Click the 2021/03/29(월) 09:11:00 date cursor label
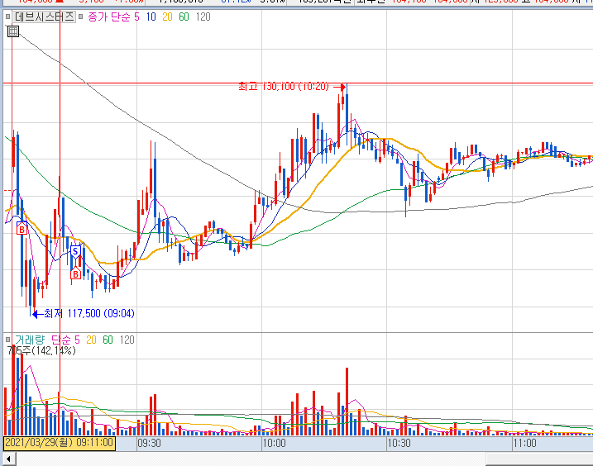This screenshot has width=593, height=466. pos(60,443)
